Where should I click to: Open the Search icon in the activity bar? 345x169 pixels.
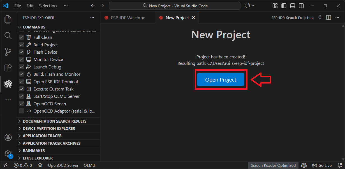pyautogui.click(x=8, y=35)
